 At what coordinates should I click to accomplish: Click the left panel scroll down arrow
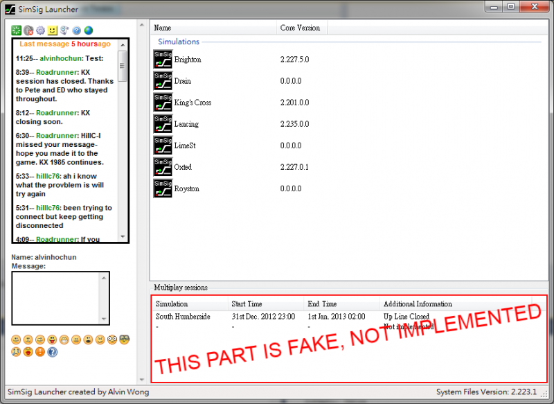[x=142, y=380]
